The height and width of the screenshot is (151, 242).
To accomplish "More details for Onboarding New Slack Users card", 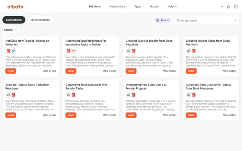I will tap(169, 115).
